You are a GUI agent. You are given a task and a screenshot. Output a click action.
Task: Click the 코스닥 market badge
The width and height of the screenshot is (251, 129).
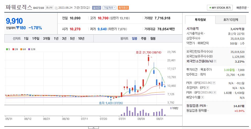tap(49, 8)
